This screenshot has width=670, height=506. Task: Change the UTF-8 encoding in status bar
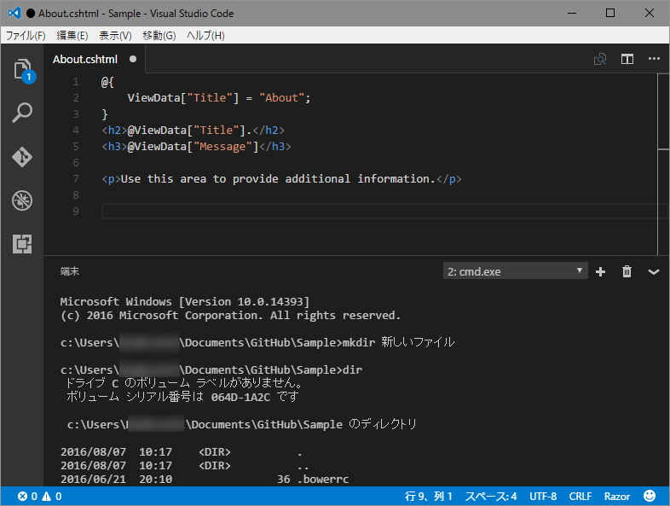click(543, 496)
